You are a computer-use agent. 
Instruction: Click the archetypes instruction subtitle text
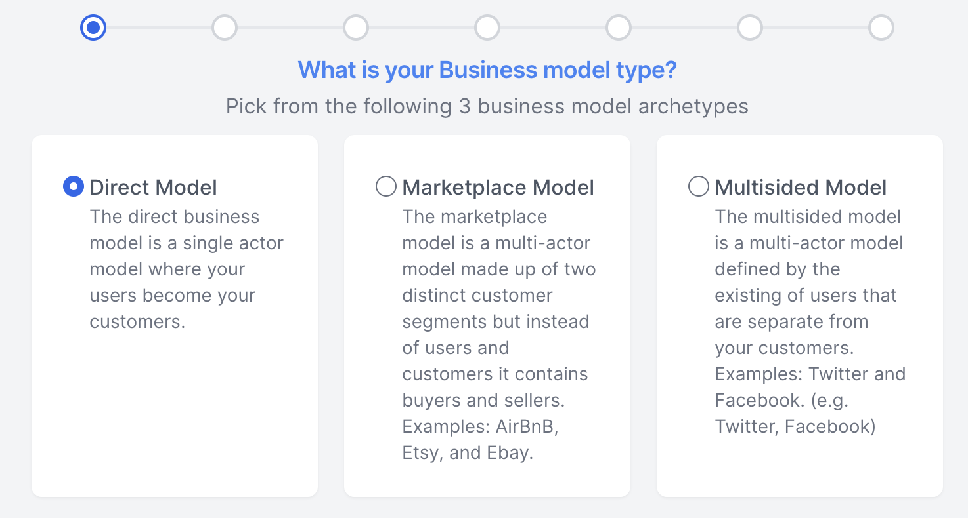point(487,106)
